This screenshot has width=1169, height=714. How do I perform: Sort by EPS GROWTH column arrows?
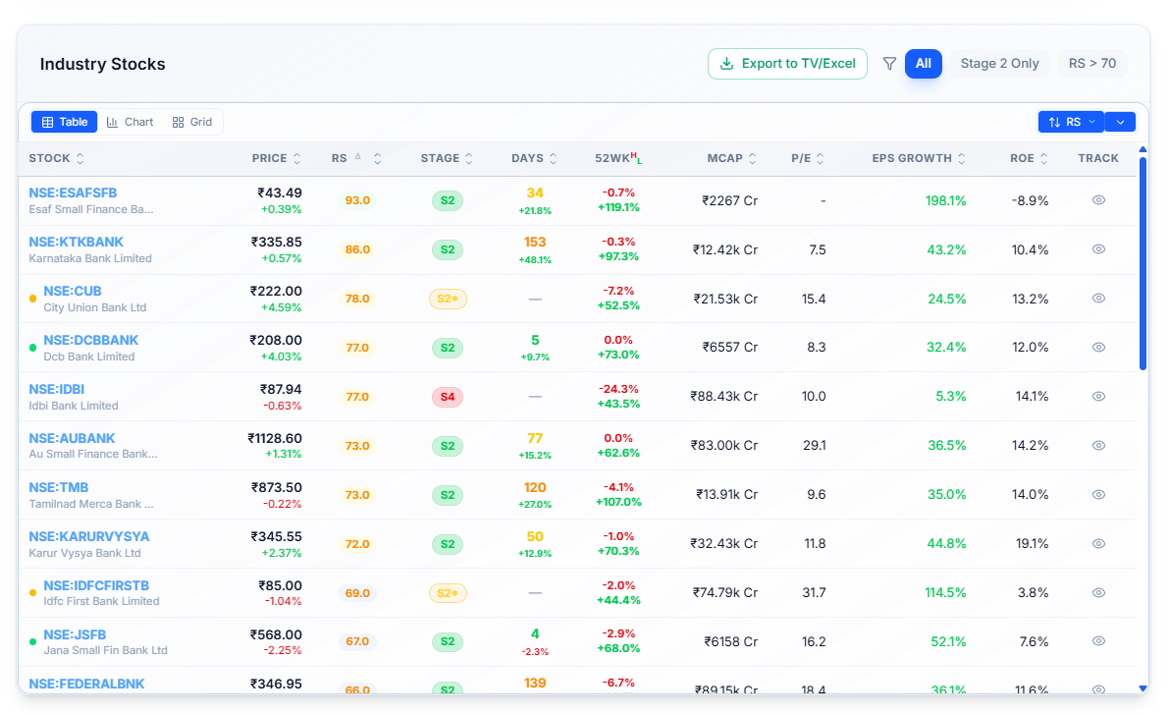pos(962,158)
